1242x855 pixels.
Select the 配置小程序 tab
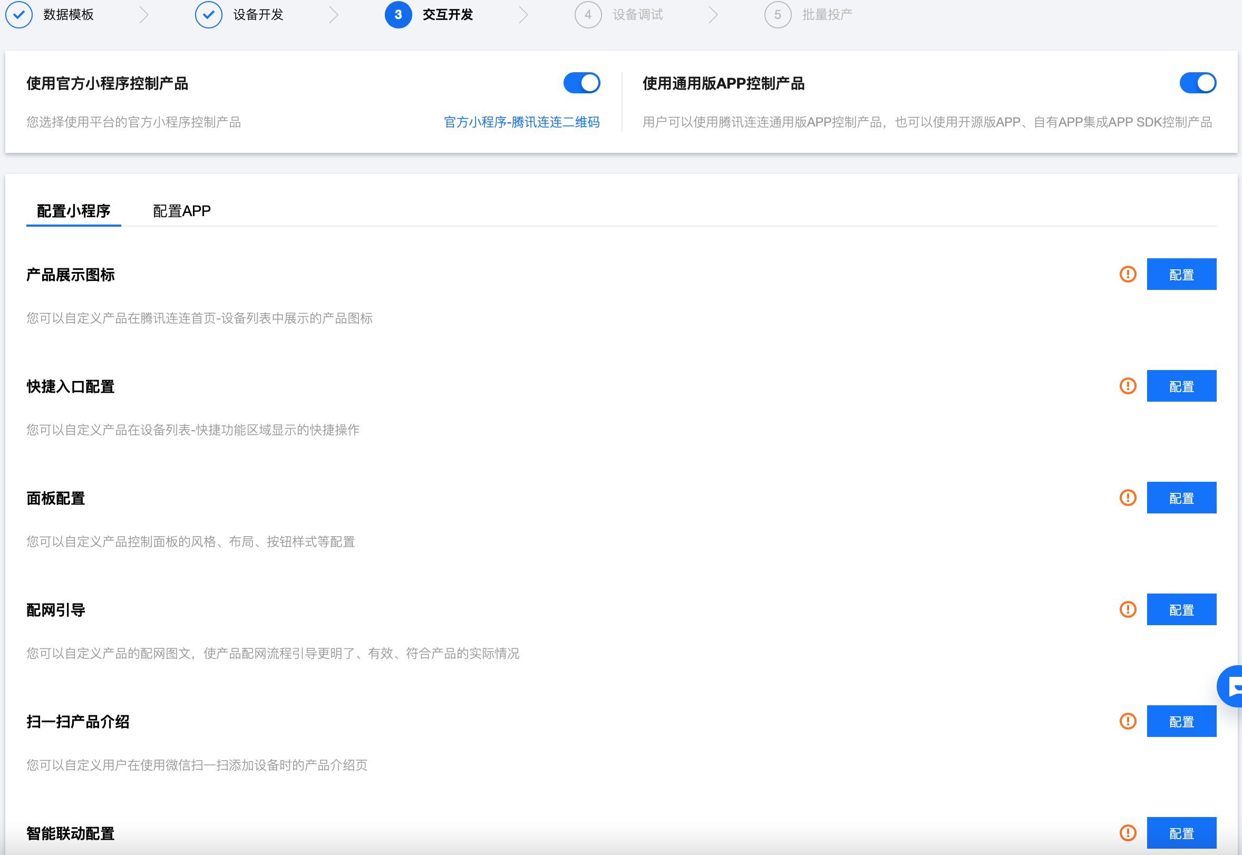(73, 211)
